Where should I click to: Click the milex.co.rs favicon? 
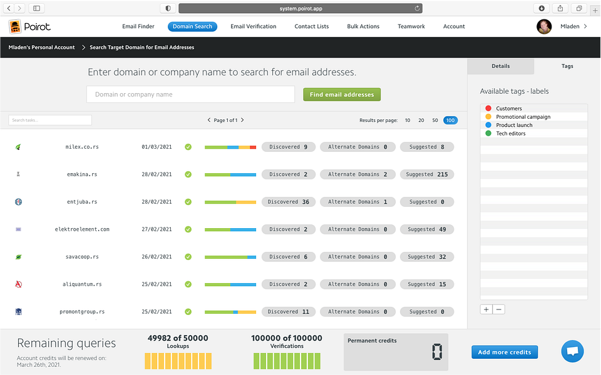pyautogui.click(x=18, y=147)
